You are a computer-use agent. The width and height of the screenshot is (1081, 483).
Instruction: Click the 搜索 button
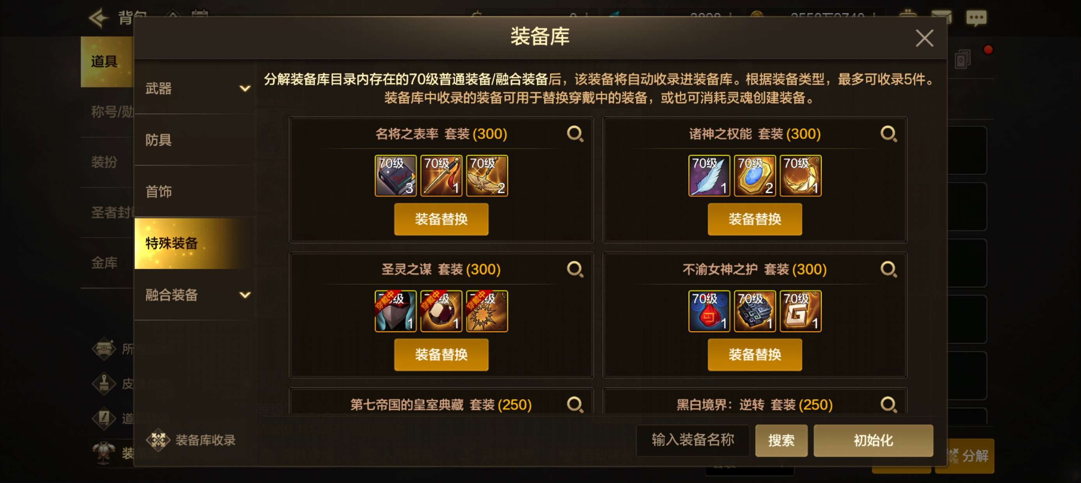tap(781, 440)
